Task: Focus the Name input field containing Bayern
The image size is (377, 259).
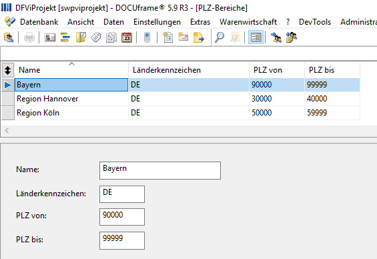Action: 160,170
